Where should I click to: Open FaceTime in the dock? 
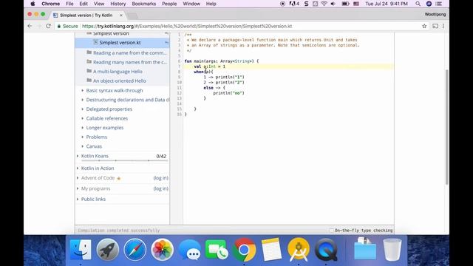tap(217, 250)
